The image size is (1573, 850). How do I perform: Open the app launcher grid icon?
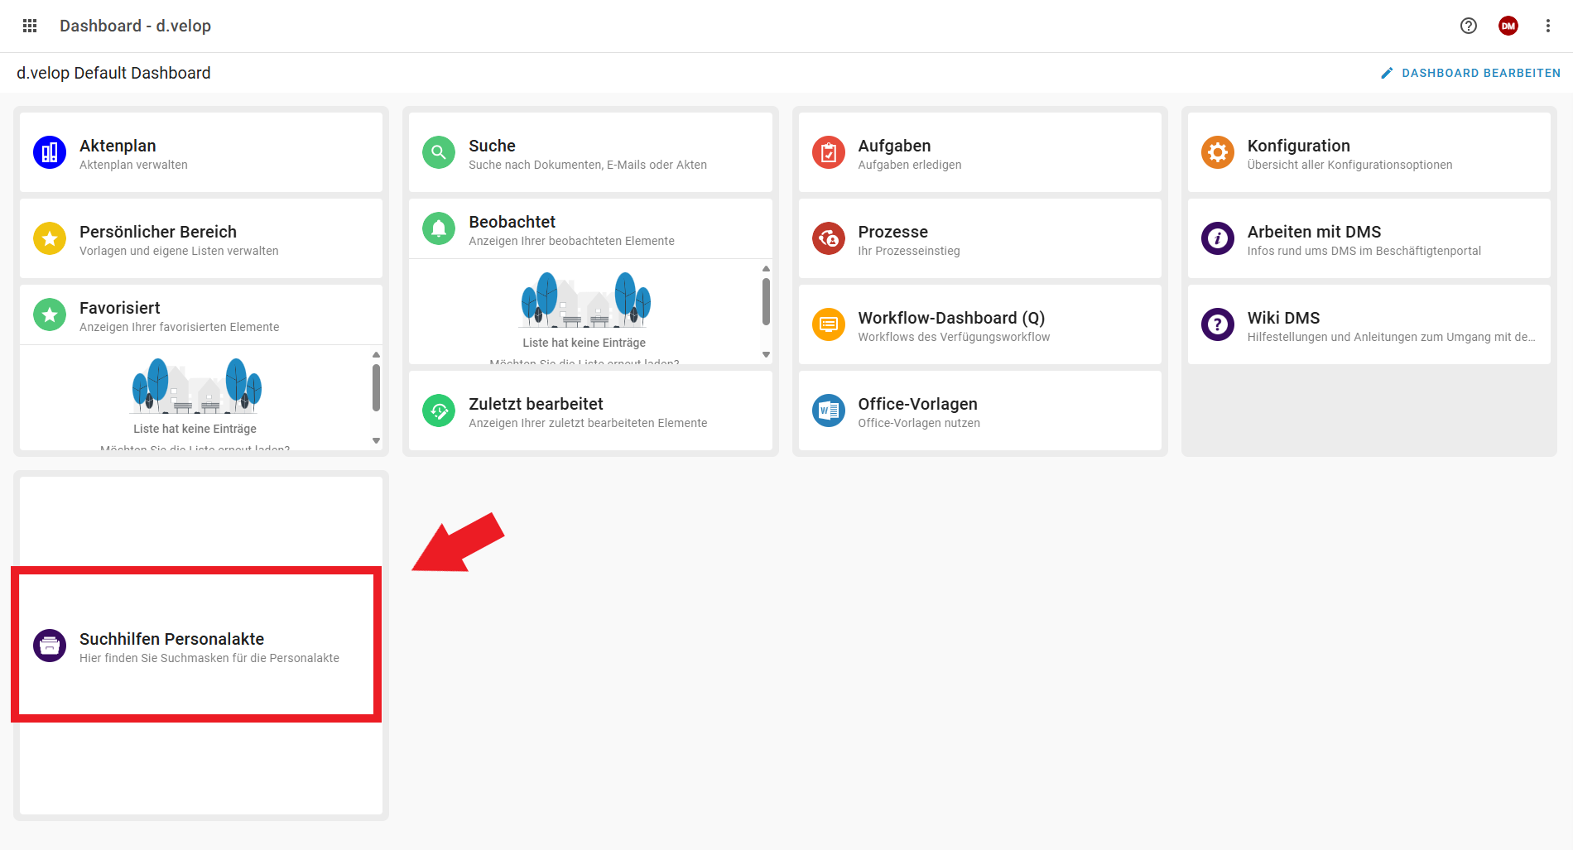click(x=30, y=26)
